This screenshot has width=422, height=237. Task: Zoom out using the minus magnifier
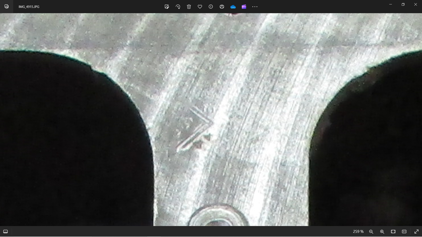coord(371,232)
